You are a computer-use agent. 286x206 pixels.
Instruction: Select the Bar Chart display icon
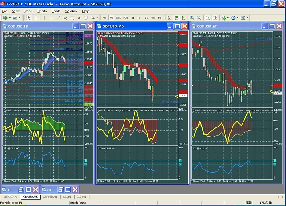169,18
